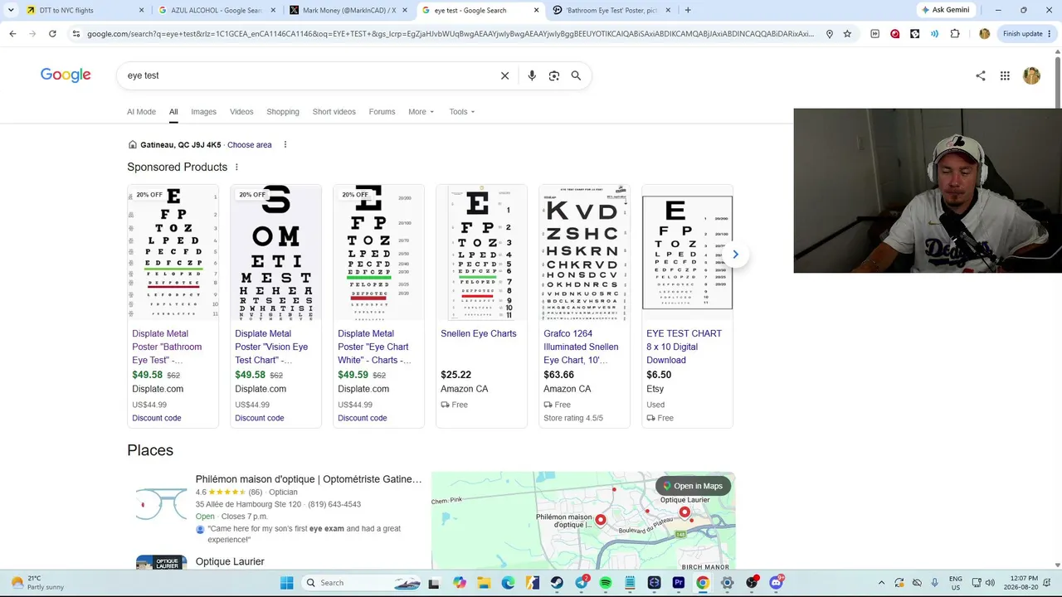Open Steam from the taskbar
The height and width of the screenshot is (597, 1062).
pyautogui.click(x=557, y=583)
